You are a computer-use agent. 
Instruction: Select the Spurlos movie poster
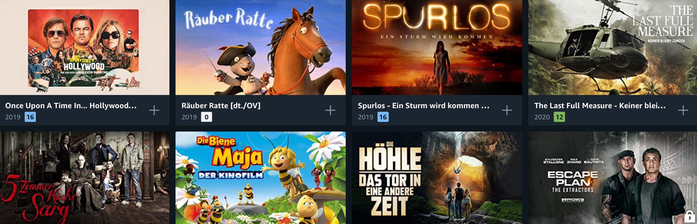pos(437,47)
